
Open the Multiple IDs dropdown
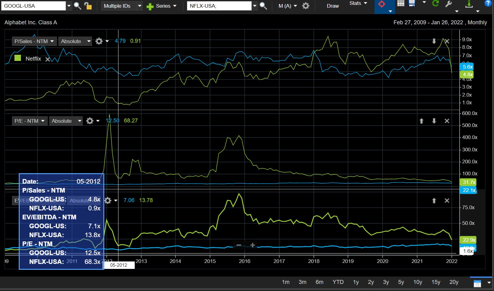tap(122, 6)
